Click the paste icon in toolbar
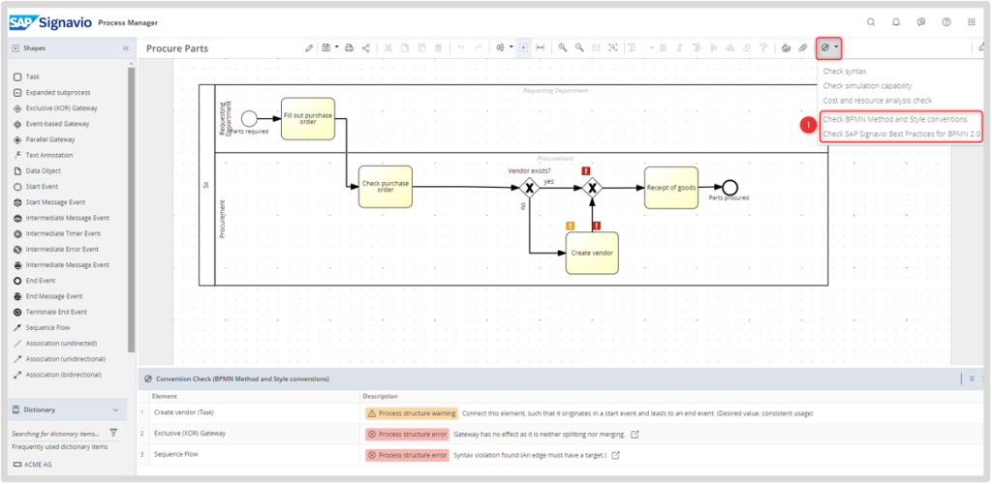The height and width of the screenshot is (484, 992). [421, 47]
